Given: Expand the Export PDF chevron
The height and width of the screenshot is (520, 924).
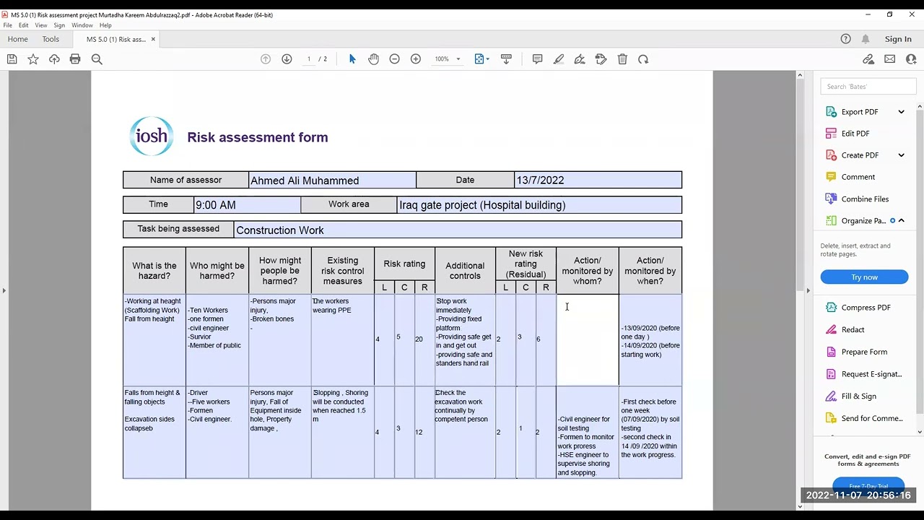Looking at the screenshot, I should point(901,112).
